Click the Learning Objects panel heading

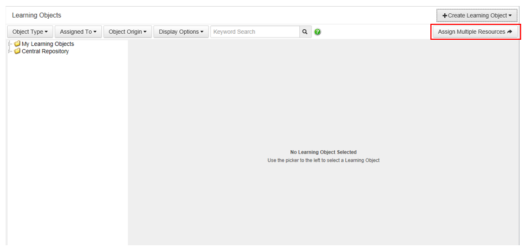coord(37,15)
